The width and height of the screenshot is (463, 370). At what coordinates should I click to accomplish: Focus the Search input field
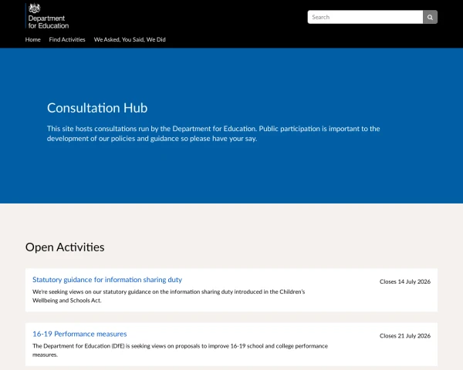tap(365, 17)
